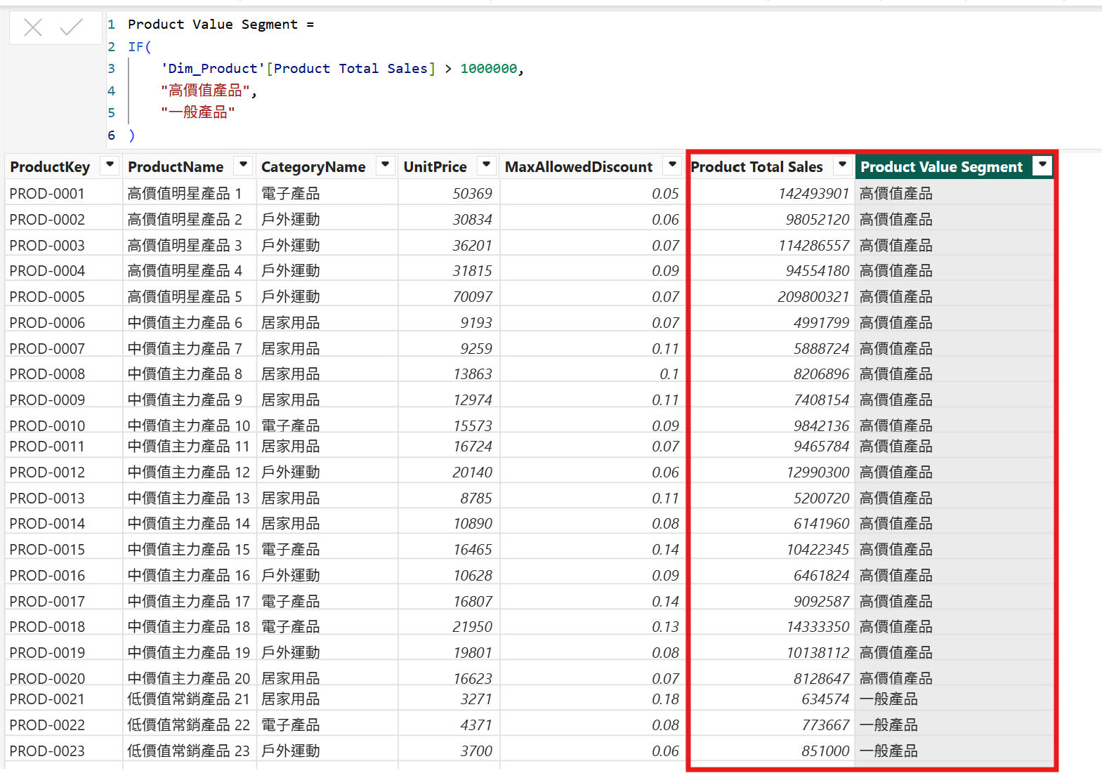Viewport: 1102px width, 773px height.
Task: Click total sales value 851000
Action: click(825, 751)
